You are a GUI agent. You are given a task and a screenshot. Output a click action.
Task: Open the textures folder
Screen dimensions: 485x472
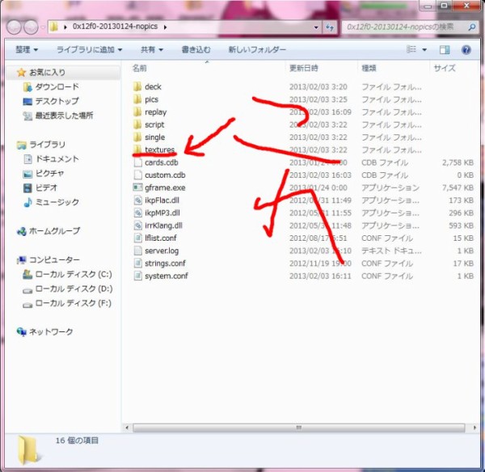(x=159, y=150)
